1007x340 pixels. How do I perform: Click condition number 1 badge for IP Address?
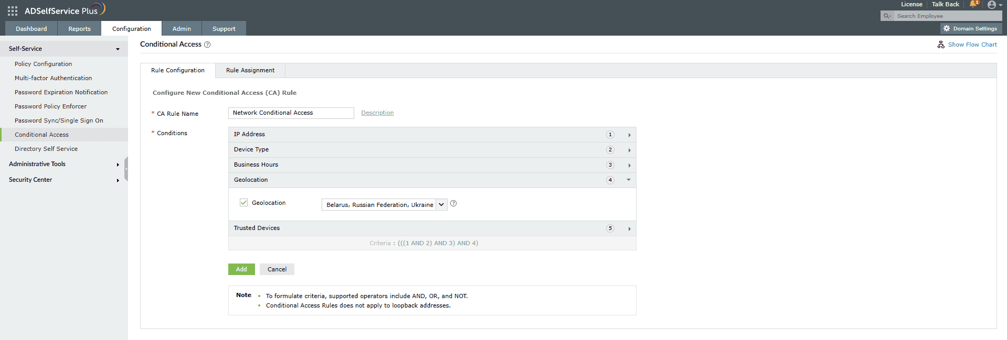click(x=610, y=135)
